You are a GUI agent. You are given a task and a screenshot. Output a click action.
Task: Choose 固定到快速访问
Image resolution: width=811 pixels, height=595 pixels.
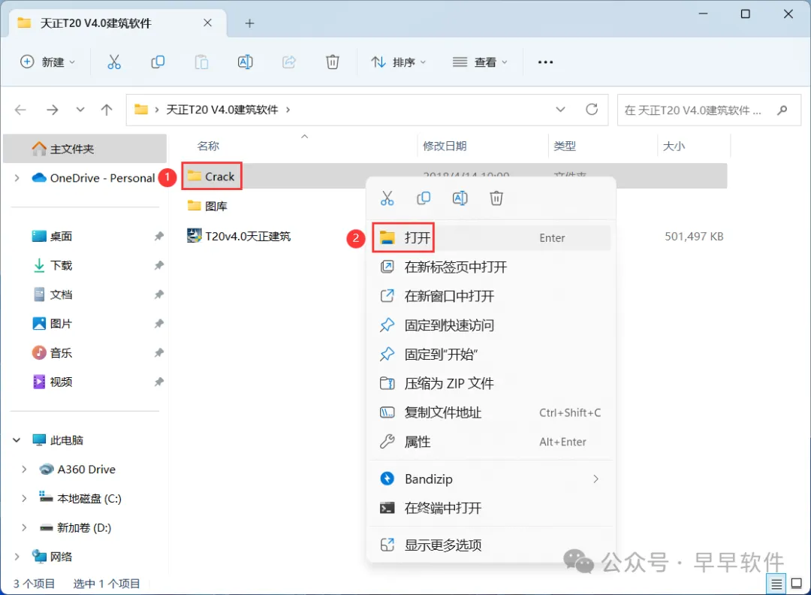(491, 325)
